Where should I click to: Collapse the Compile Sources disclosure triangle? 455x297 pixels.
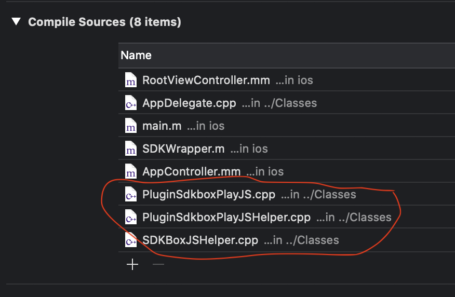(x=17, y=22)
